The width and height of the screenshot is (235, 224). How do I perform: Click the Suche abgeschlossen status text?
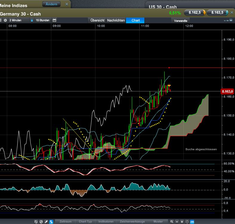201,149
